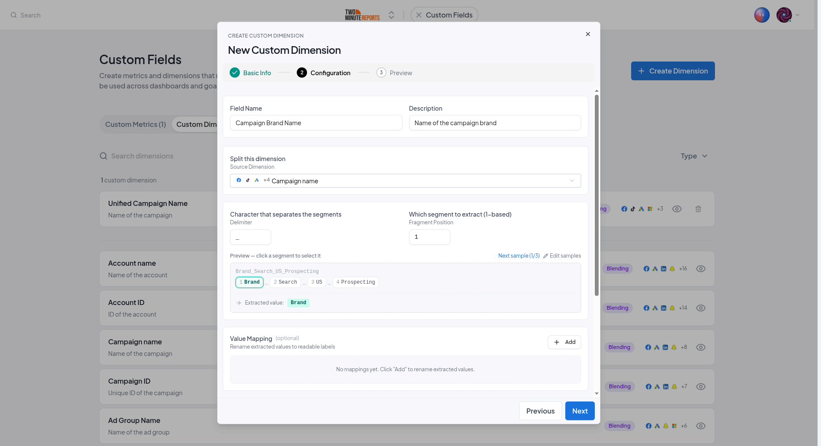Go to the Preview step 3
This screenshot has width=821, height=446.
(x=394, y=73)
